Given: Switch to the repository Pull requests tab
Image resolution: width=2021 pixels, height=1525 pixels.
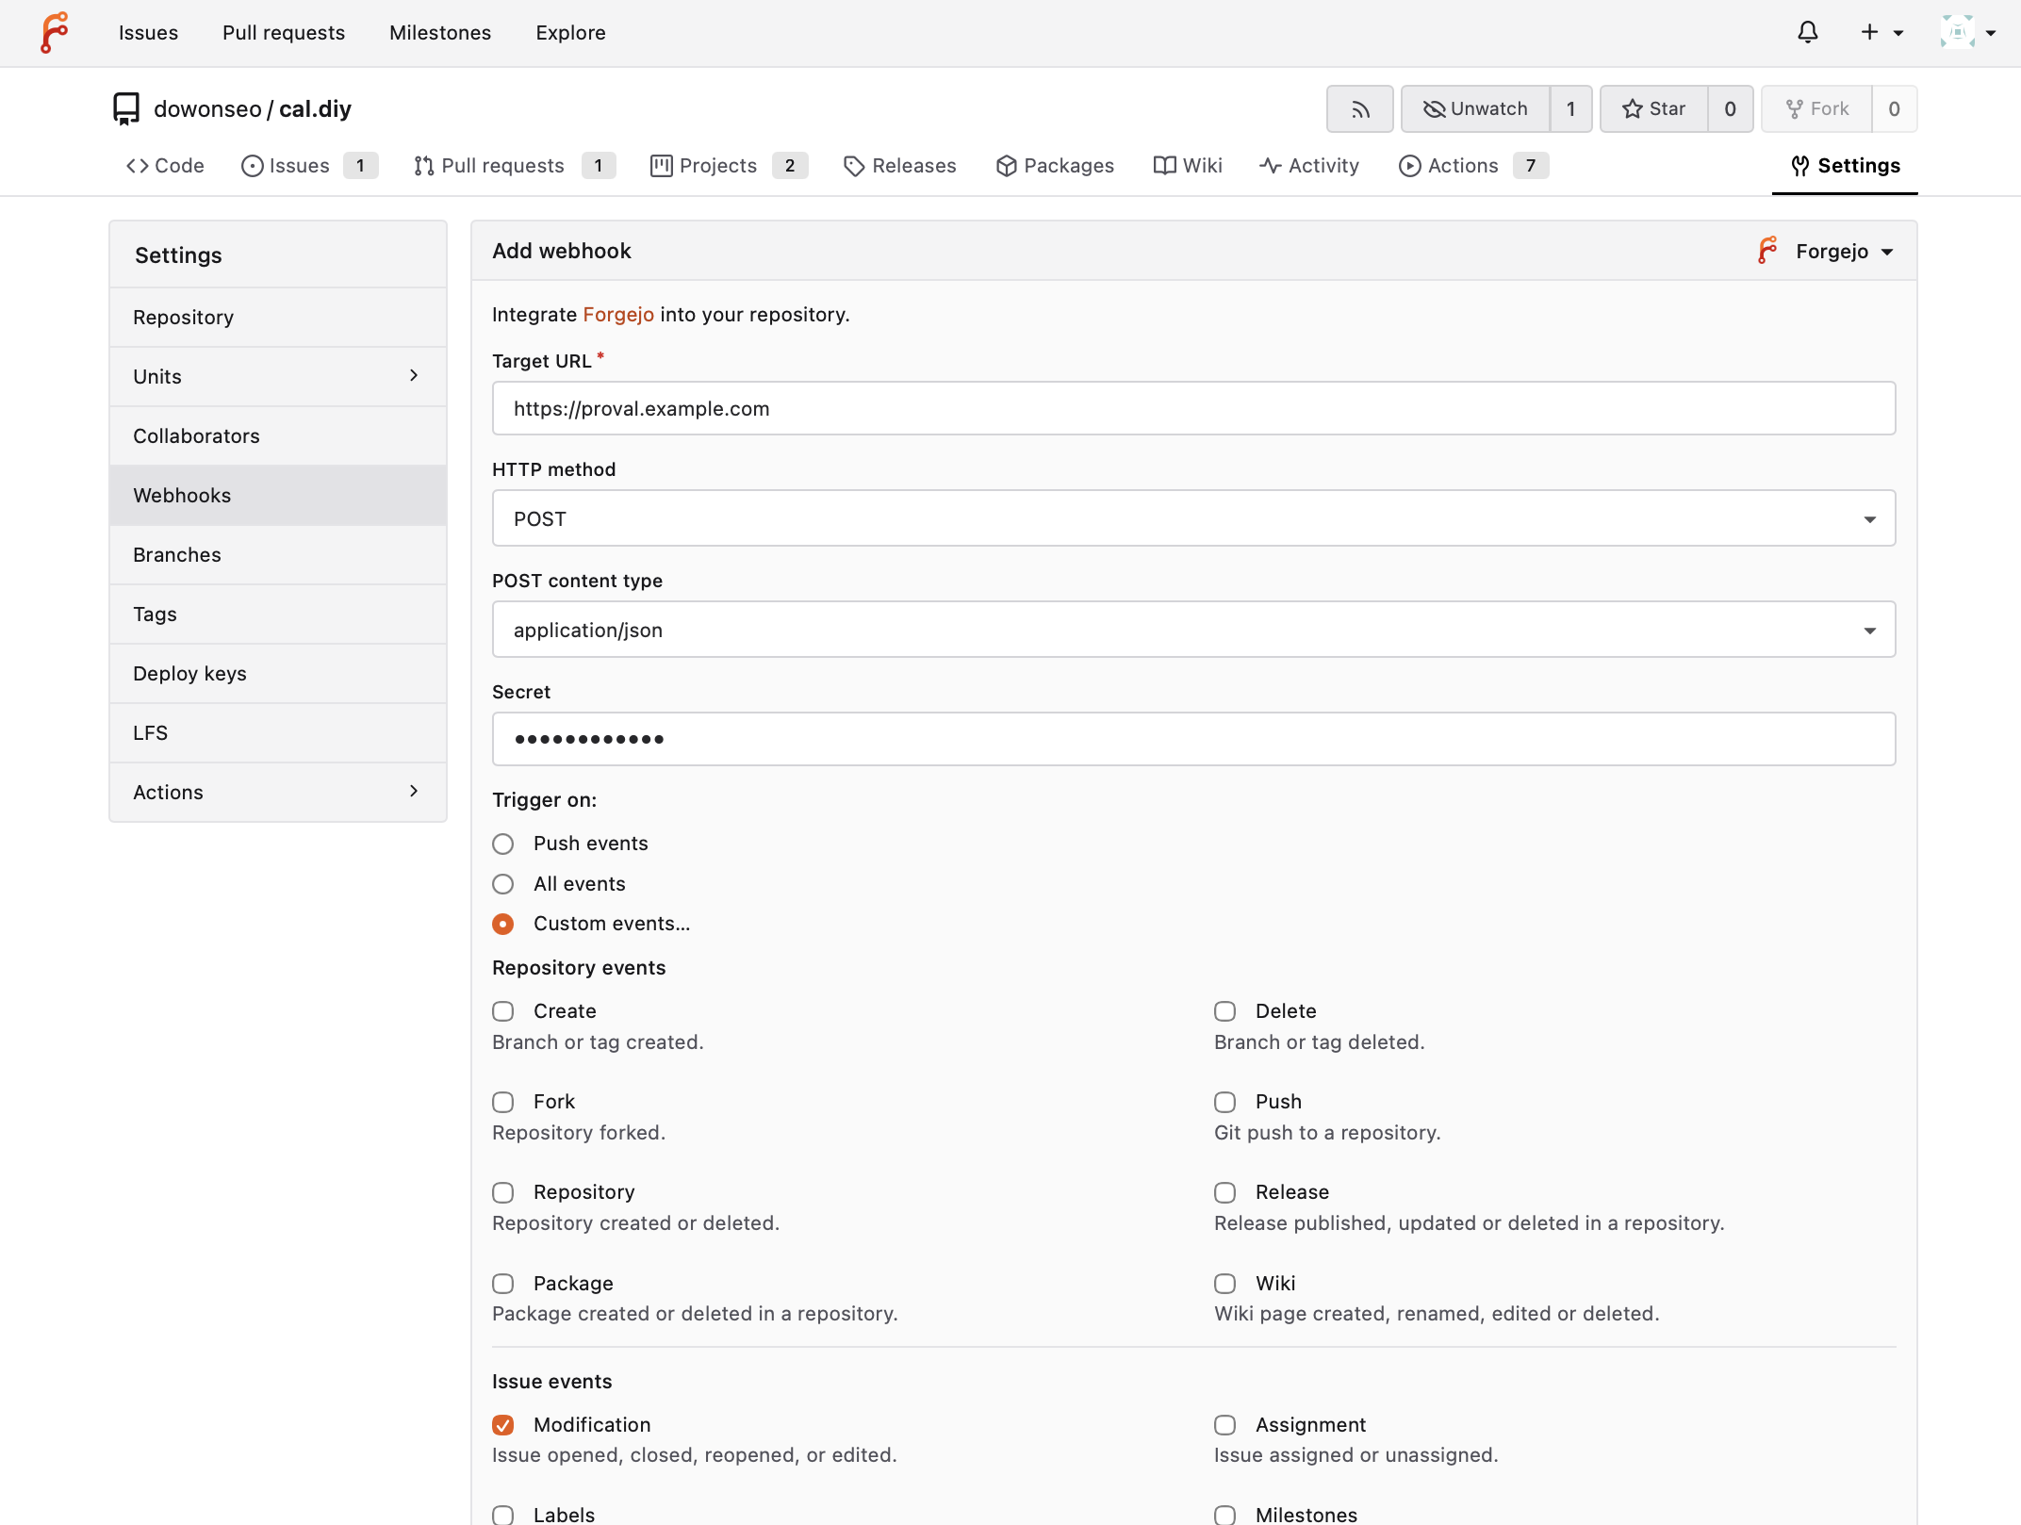Looking at the screenshot, I should pos(515,166).
